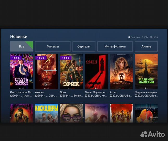Click calendar icon under Стать Карлом Лагерфельдом

[11, 96]
